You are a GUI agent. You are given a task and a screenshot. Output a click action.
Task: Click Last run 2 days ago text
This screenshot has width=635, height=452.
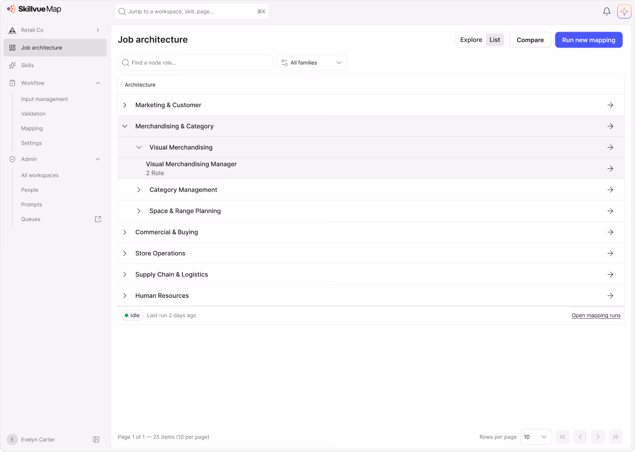172,315
